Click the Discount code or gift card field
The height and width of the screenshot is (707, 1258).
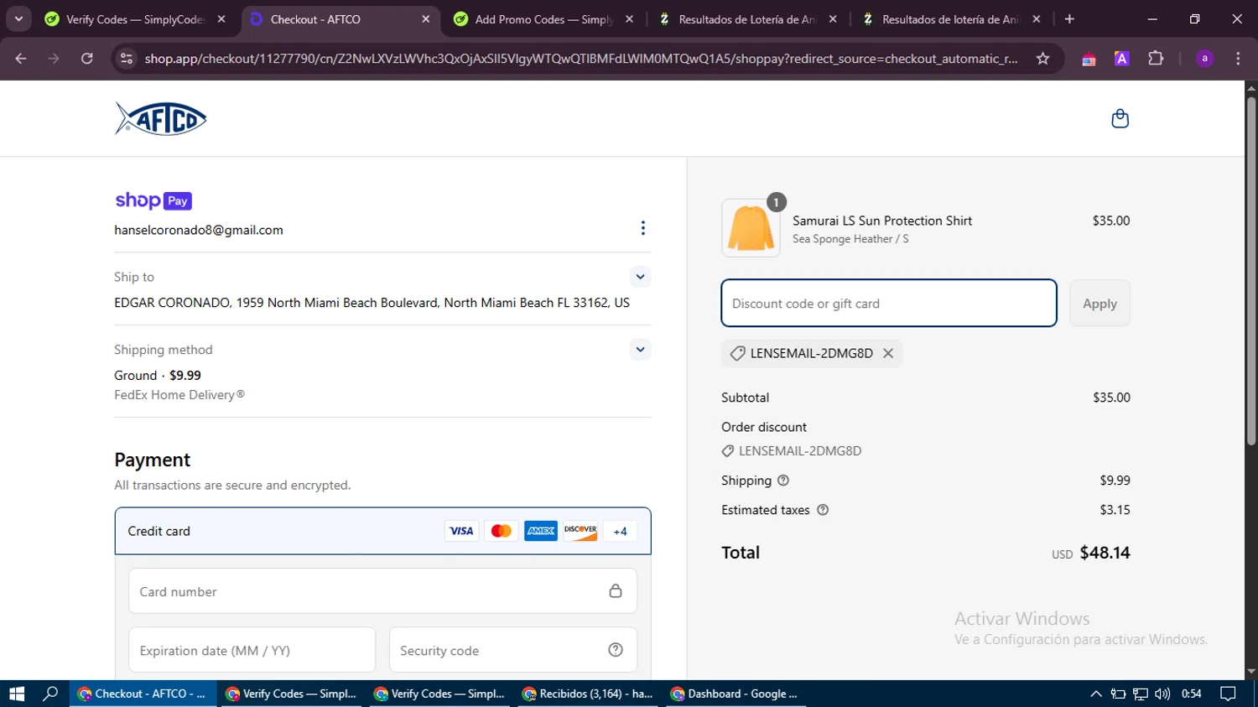pyautogui.click(x=888, y=304)
